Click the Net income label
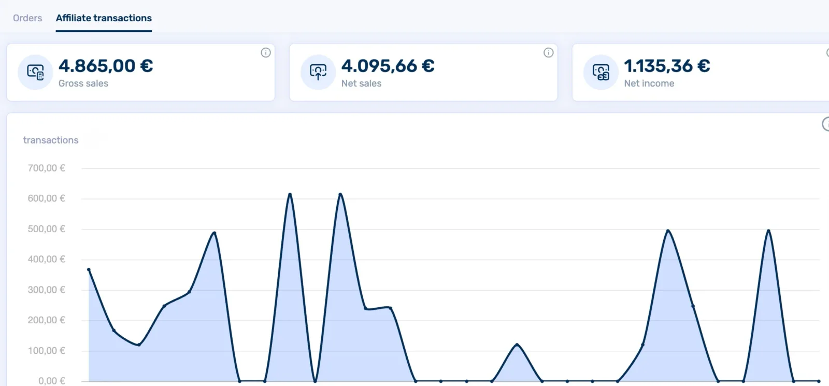The height and width of the screenshot is (386, 829). [x=649, y=83]
